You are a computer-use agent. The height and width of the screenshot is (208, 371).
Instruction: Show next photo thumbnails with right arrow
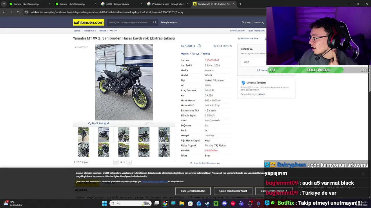coord(129,162)
